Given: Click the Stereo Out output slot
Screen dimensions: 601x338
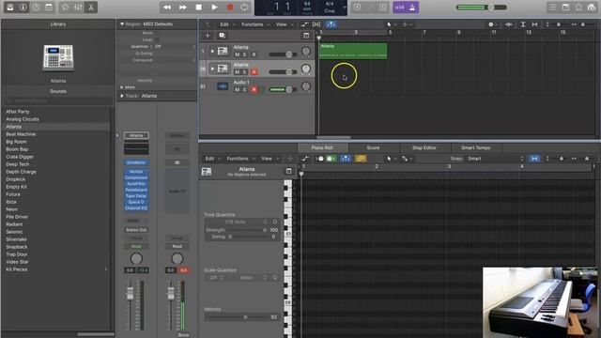Looking at the screenshot, I should coord(136,230).
